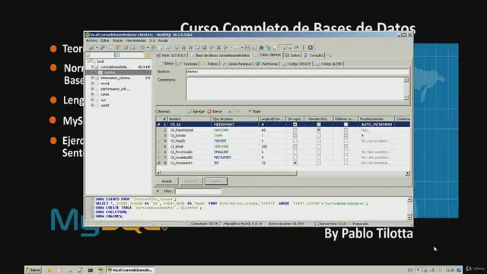Viewport: 487px width, 274px height.
Task: Open the Buscar menu
Action: (117, 40)
